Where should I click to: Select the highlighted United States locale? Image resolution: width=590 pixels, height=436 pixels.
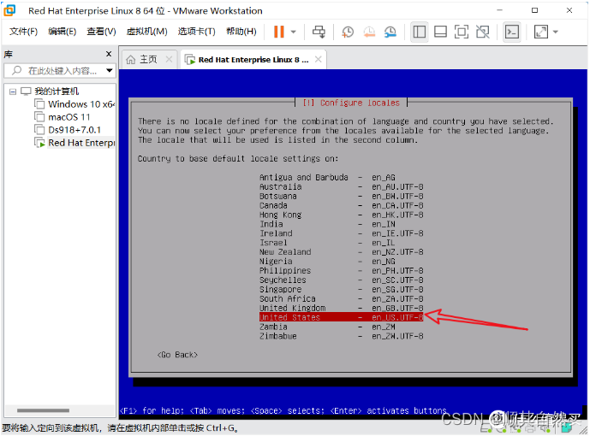(x=342, y=317)
